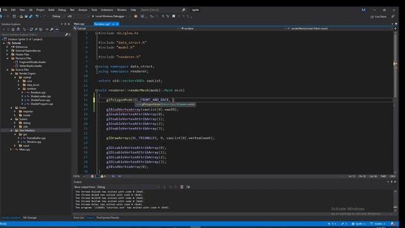Select ShaderParser.cpp in tree
Viewport: 405px width, 228px height.
click(40, 100)
